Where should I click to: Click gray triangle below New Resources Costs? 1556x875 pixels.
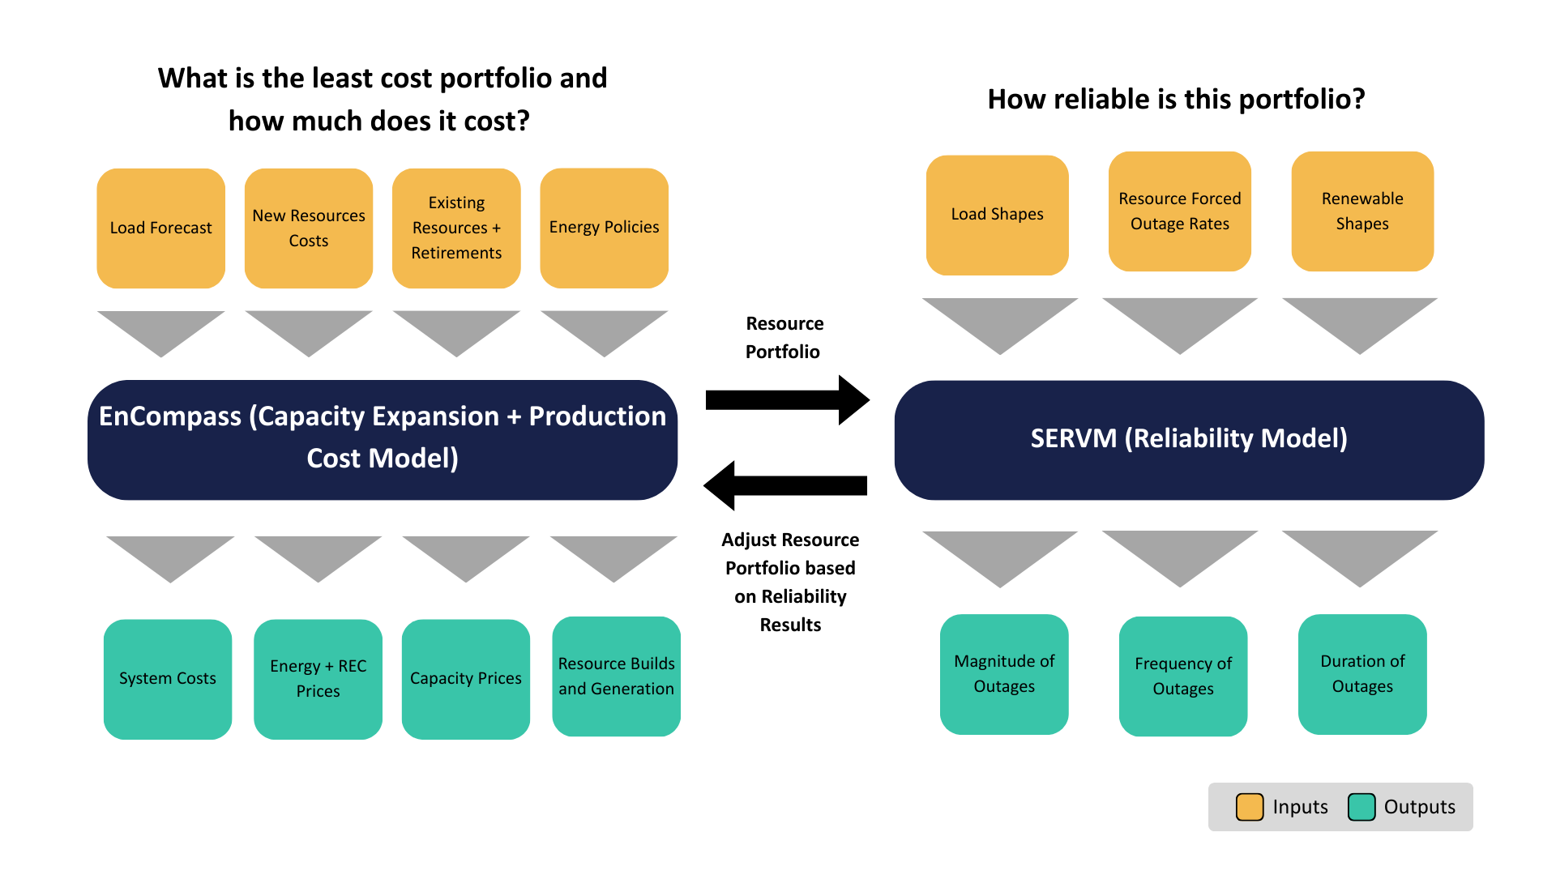click(309, 330)
